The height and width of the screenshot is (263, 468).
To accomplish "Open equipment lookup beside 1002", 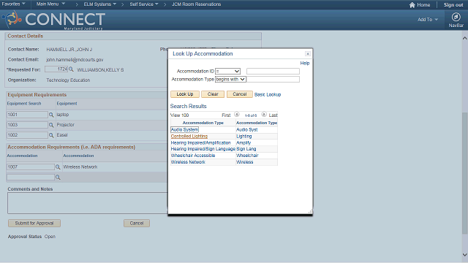I will [x=51, y=135].
